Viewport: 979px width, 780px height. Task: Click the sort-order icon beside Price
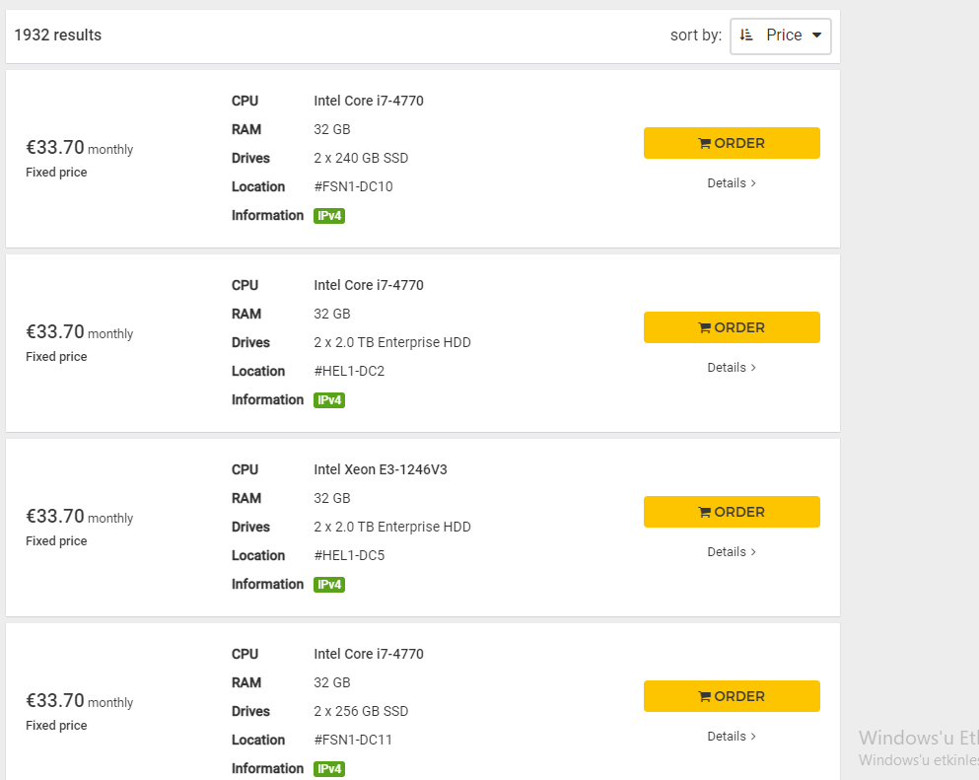pos(746,35)
